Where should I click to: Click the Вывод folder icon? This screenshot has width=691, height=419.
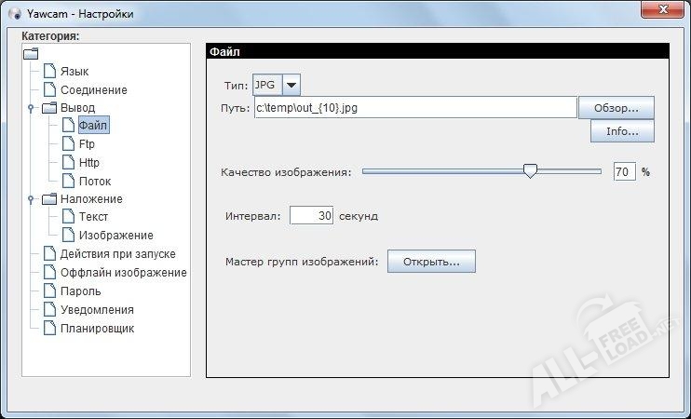[x=49, y=108]
